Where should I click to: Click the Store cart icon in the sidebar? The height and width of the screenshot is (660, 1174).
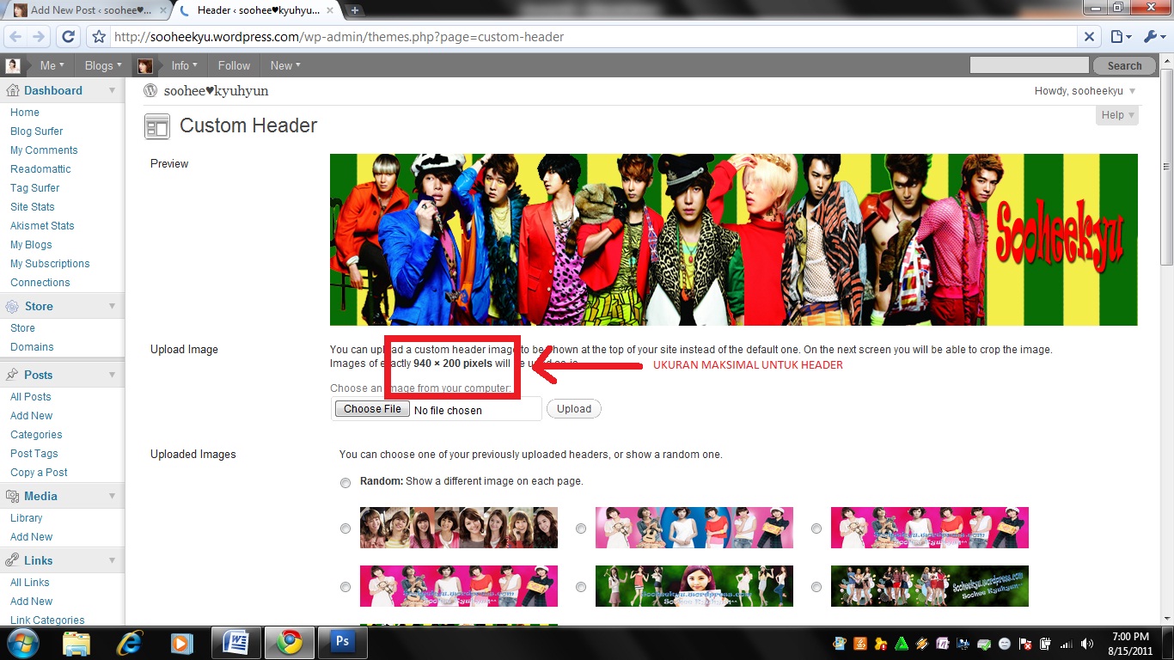click(12, 306)
